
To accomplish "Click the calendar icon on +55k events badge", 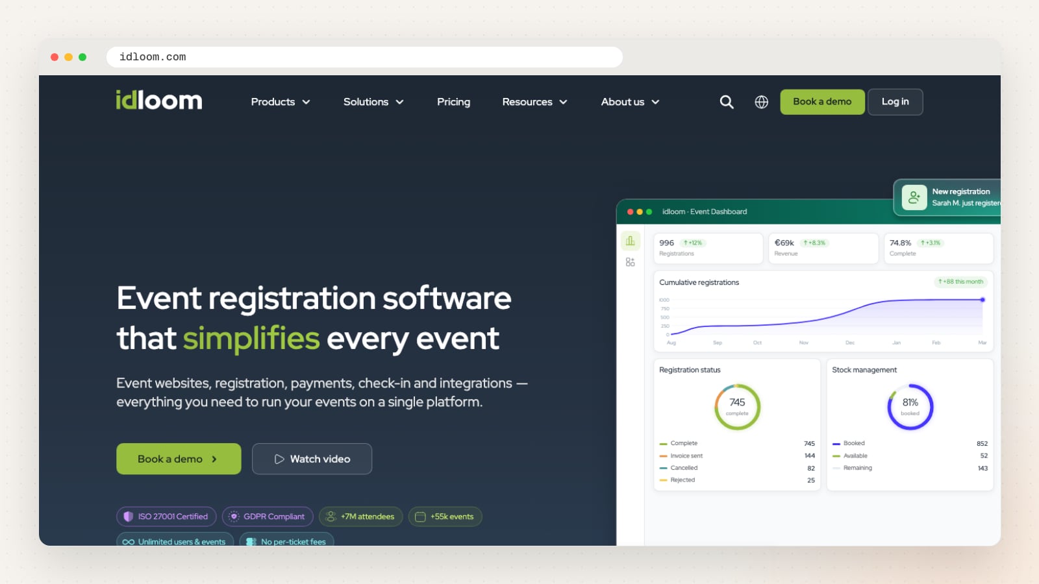I will [420, 517].
